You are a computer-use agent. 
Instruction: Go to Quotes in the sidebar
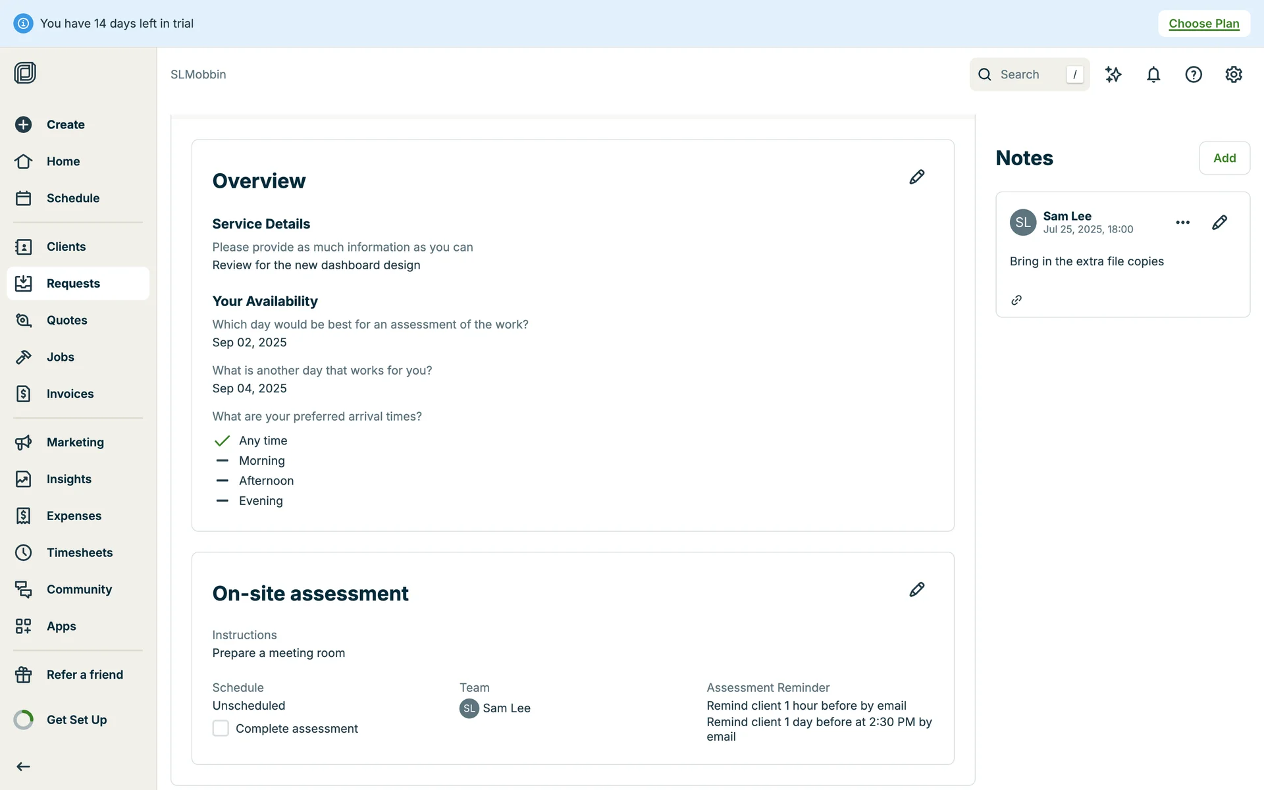click(x=66, y=320)
